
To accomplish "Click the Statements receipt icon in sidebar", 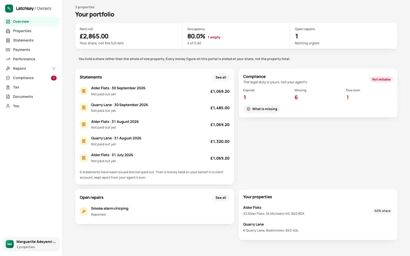I will [8, 40].
